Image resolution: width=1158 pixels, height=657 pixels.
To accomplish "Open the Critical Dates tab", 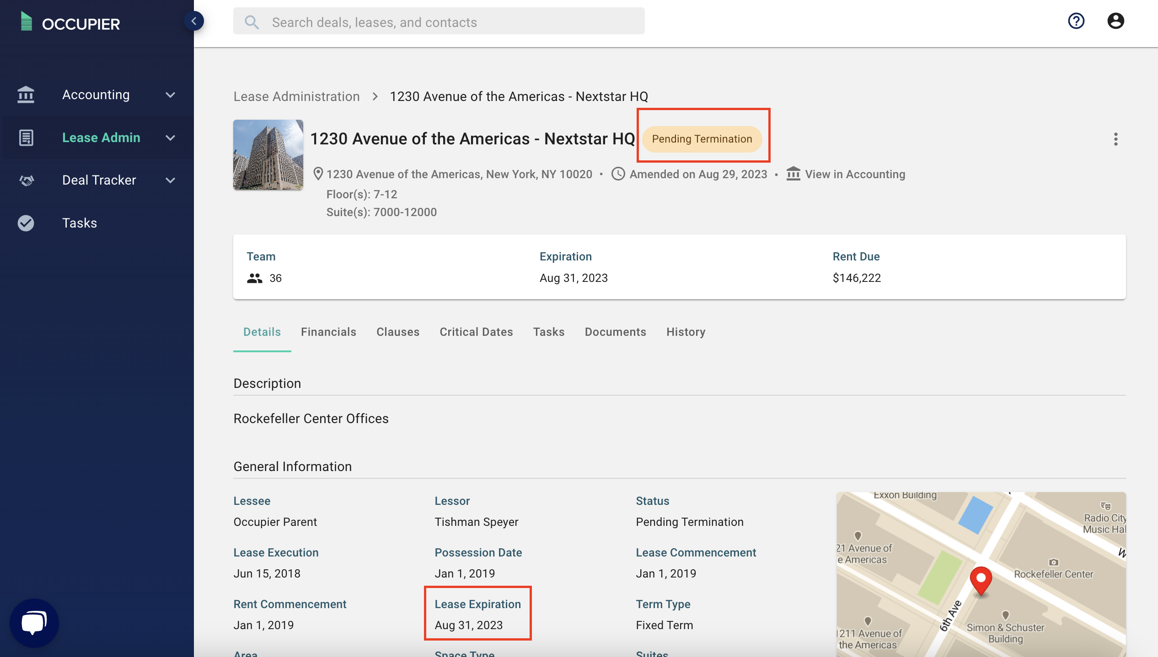I will click(476, 332).
